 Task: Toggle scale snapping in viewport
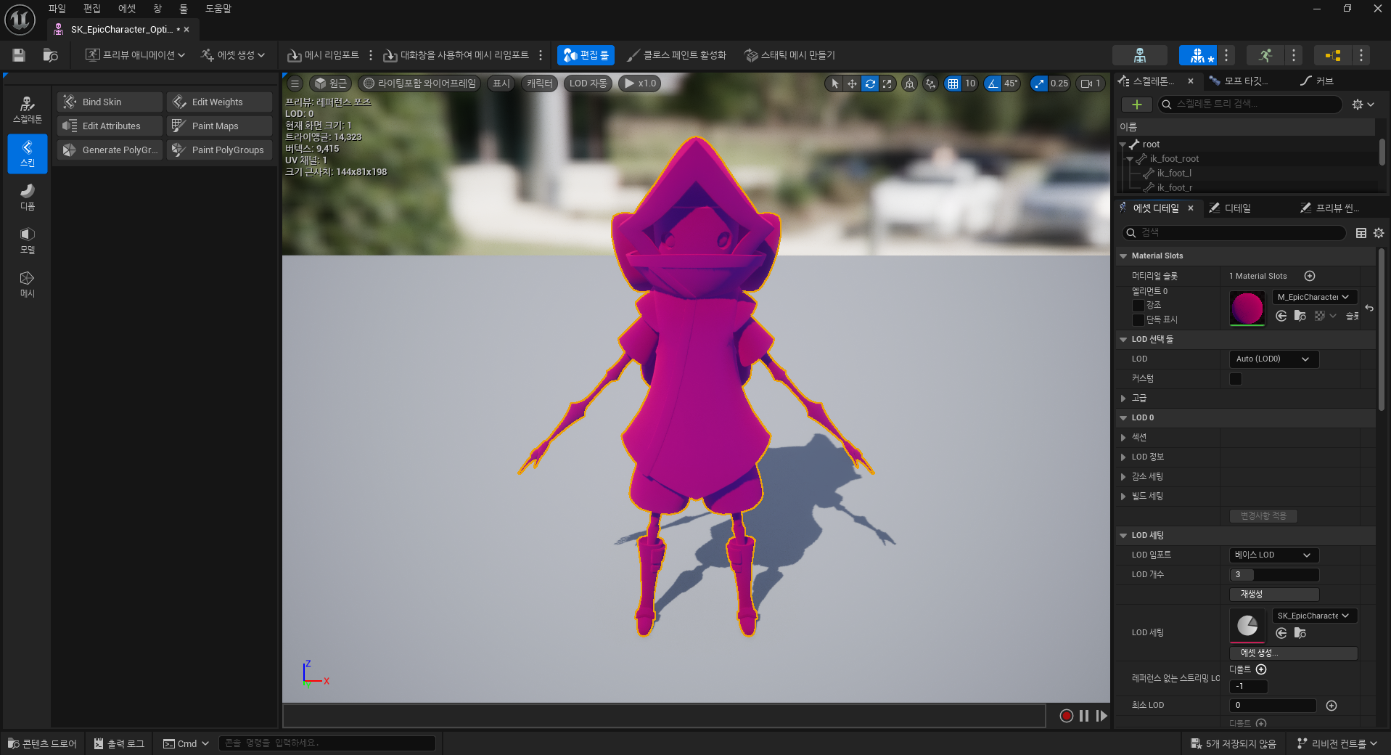1040,83
